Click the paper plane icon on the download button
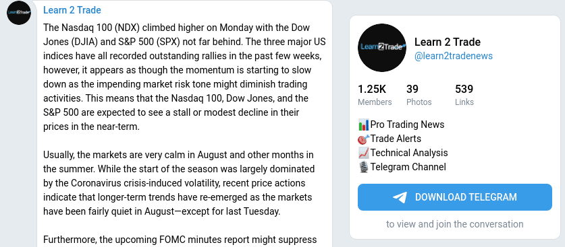The image size is (565, 247). tap(400, 197)
